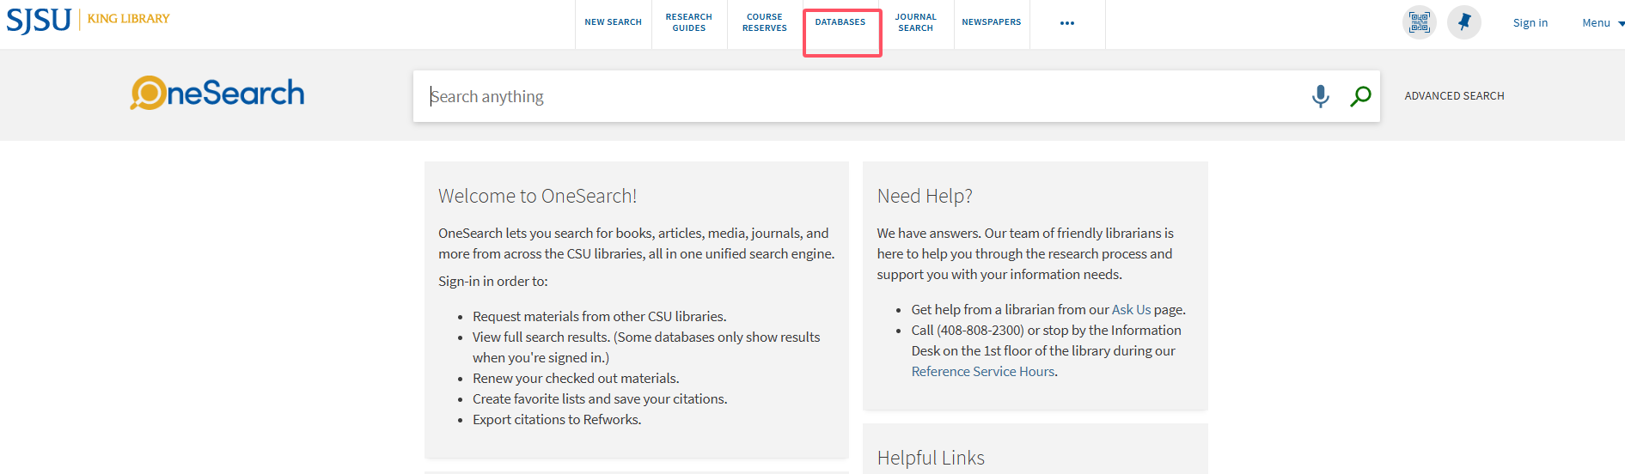
Task: Click the Helpful Links heading
Action: [931, 458]
